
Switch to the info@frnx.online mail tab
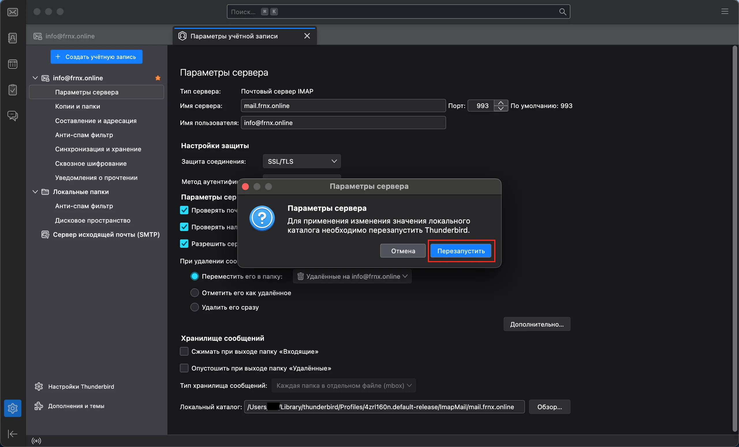pyautogui.click(x=70, y=36)
